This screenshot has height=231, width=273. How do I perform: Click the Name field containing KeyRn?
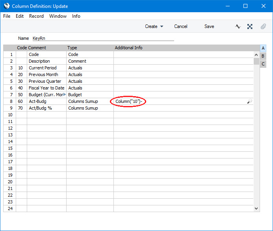click(103, 38)
